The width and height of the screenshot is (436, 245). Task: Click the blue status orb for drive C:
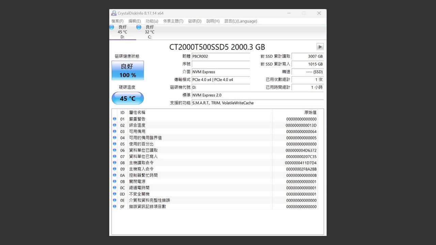(x=139, y=27)
